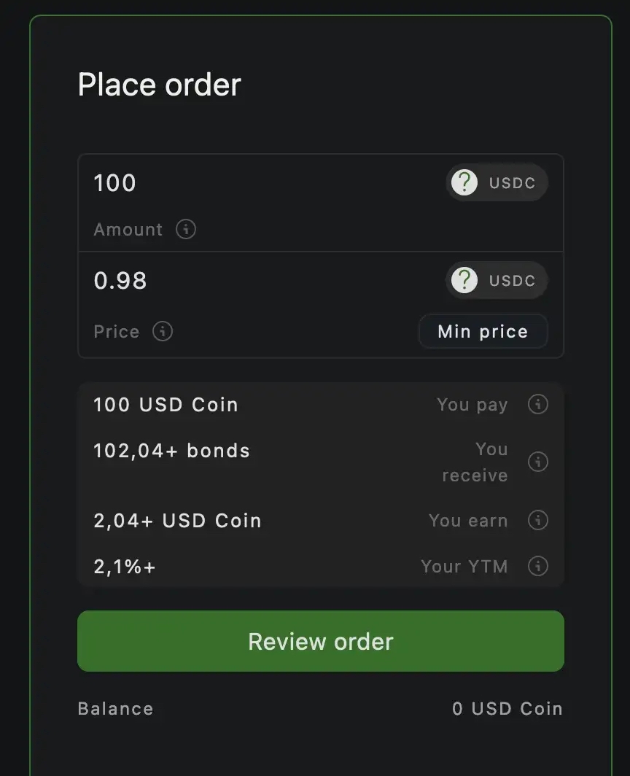Screen dimensions: 630x776
Task: Click the info icon next to Amount
Action: pyautogui.click(x=186, y=229)
